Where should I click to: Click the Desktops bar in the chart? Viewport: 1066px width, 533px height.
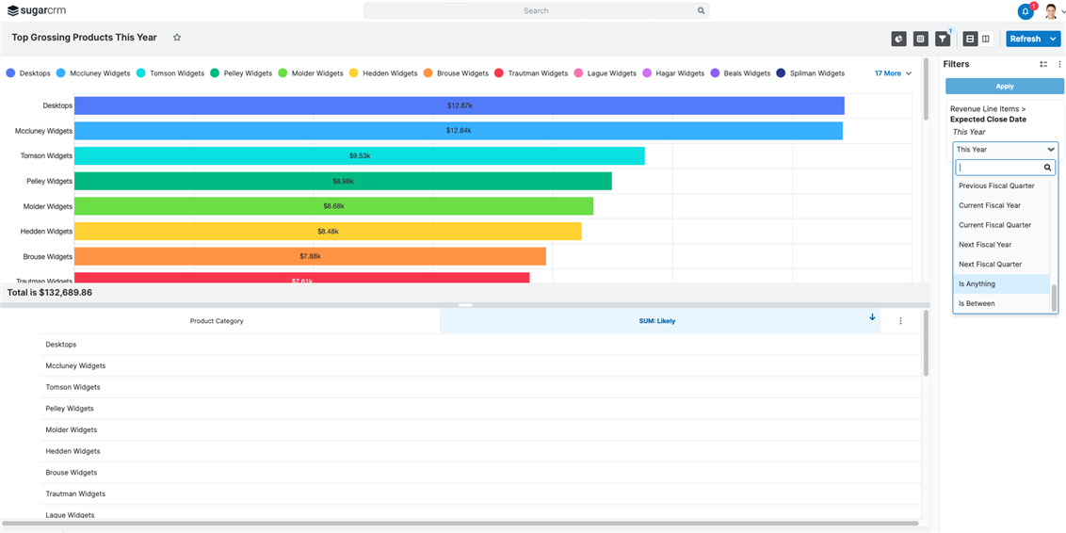click(x=459, y=105)
